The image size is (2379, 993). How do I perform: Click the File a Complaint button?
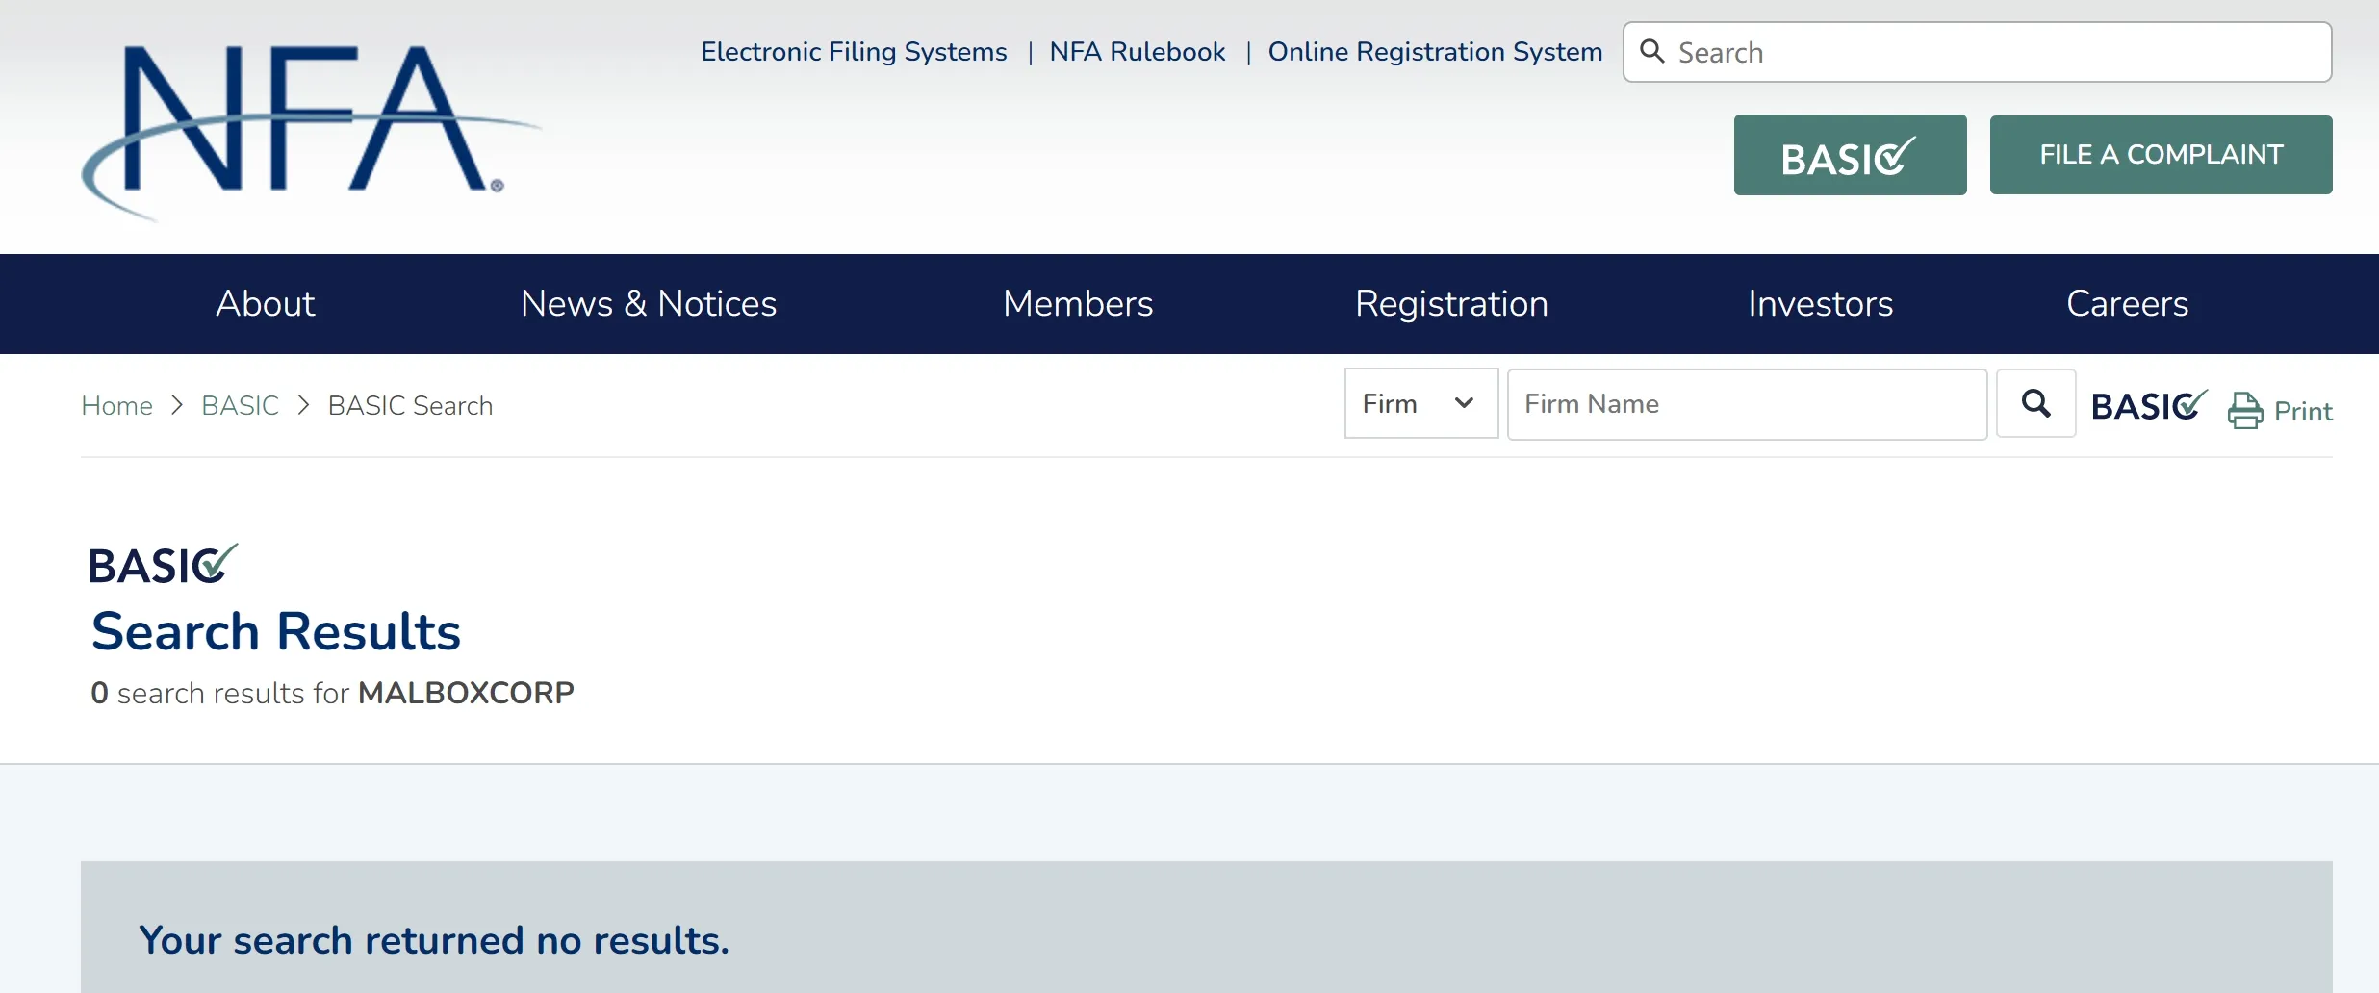click(x=2161, y=155)
